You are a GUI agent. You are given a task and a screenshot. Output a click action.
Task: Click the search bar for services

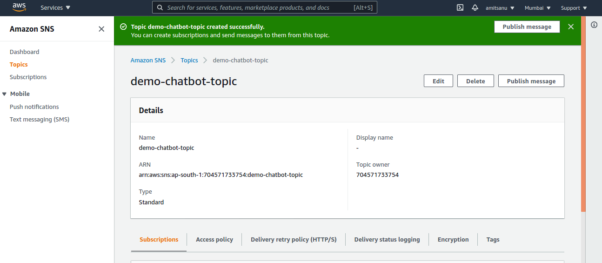pos(265,7)
